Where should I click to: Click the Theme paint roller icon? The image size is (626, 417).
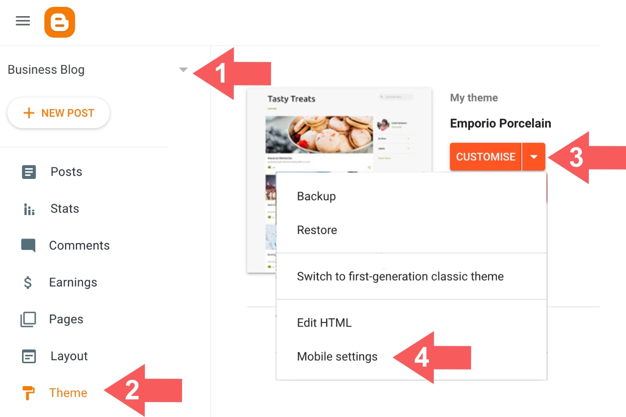(x=29, y=393)
